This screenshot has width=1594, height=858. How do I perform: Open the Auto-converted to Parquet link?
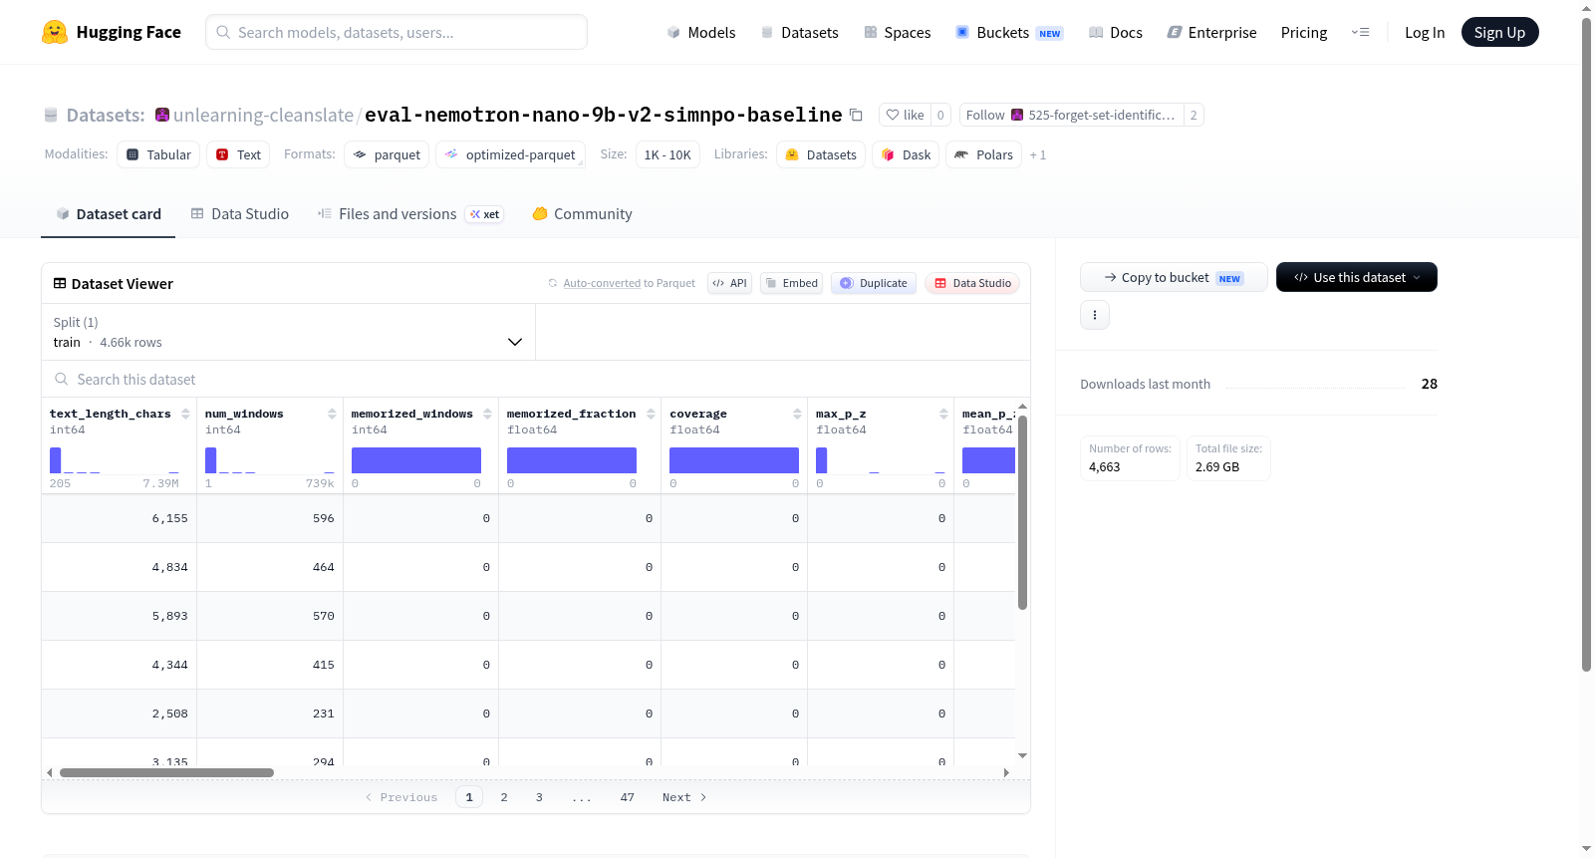(x=602, y=283)
